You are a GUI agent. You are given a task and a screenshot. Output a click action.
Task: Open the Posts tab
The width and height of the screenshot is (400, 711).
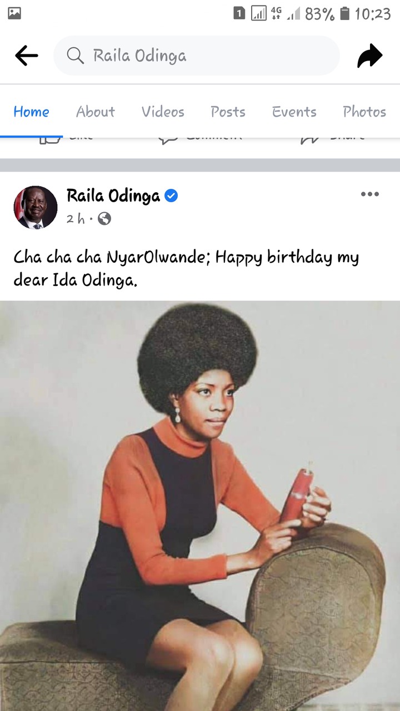(x=228, y=112)
